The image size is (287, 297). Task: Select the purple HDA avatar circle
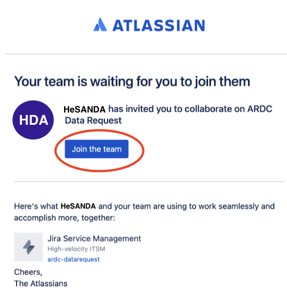(x=33, y=120)
